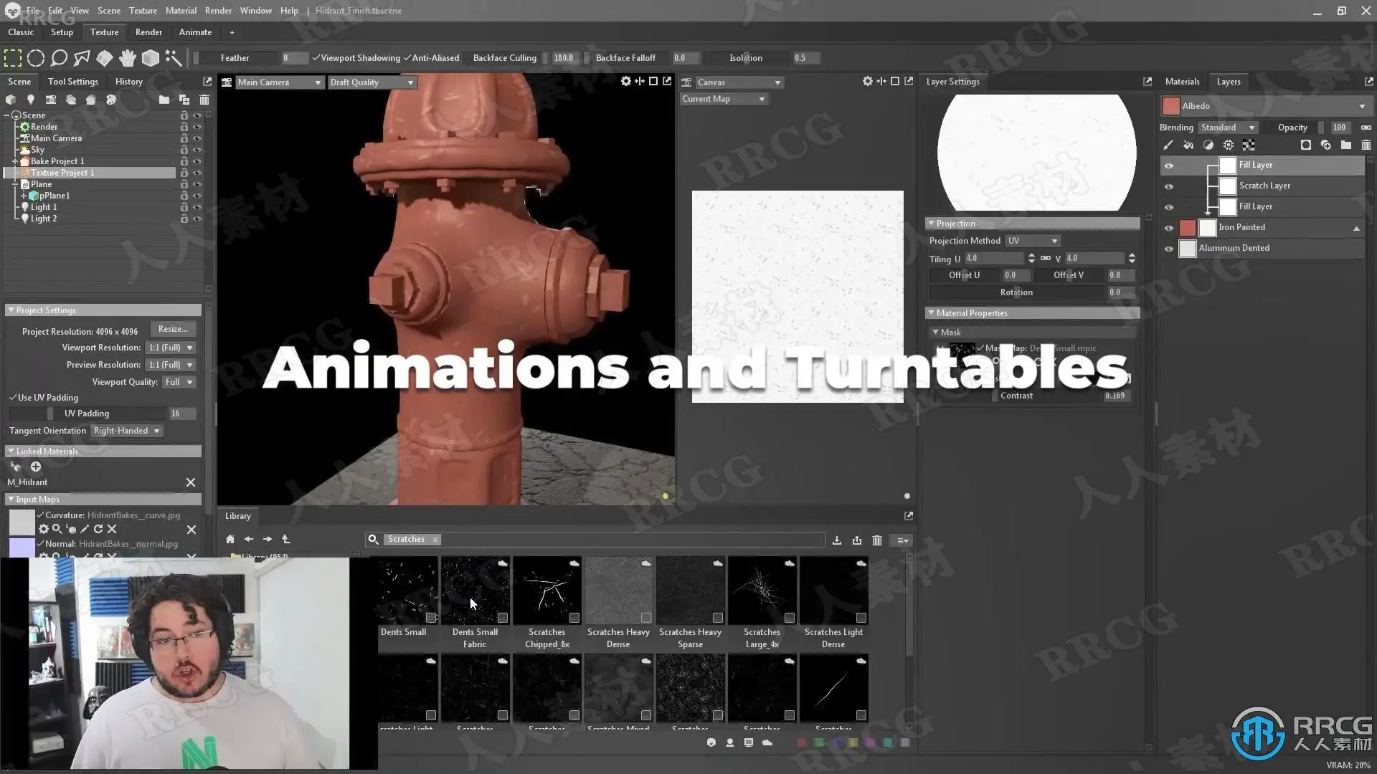Viewport: 1377px width, 774px height.
Task: Uncheck Use UV Padding
Action: click(13, 398)
